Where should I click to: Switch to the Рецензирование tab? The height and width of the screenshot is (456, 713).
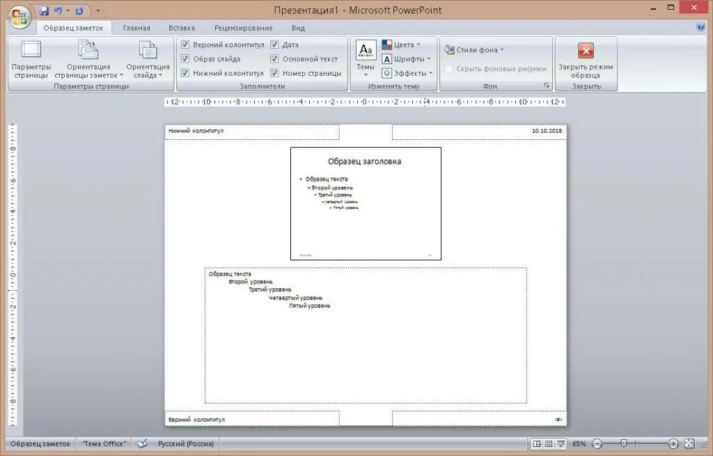pos(243,28)
